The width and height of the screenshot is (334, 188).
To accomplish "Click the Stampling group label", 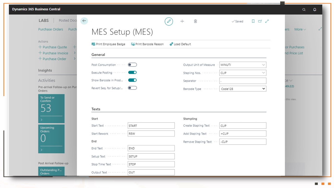I will click(x=190, y=119).
